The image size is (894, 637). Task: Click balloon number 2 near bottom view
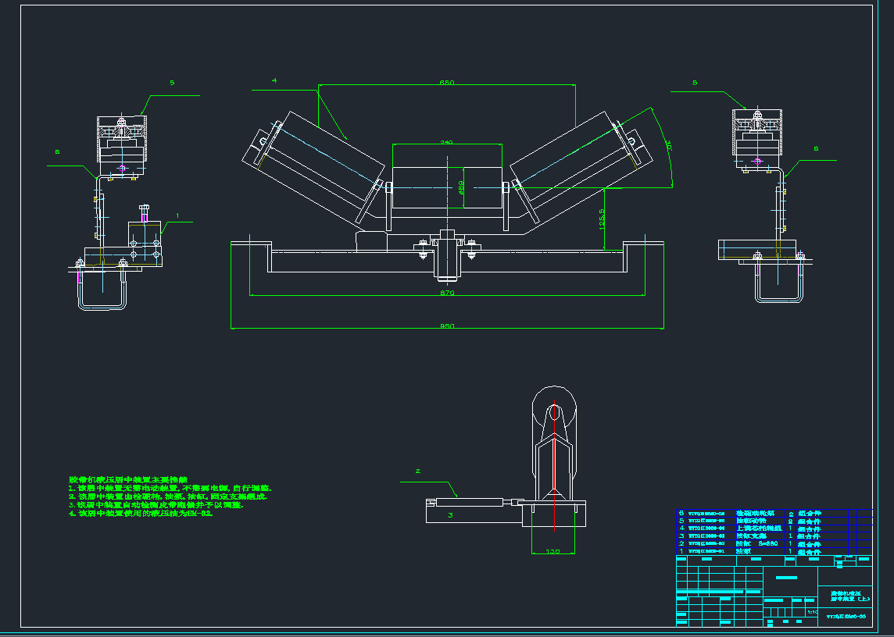pyautogui.click(x=418, y=471)
